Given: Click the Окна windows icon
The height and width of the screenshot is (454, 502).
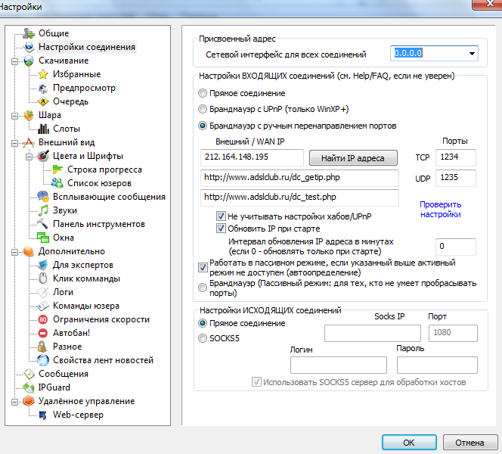Looking at the screenshot, I should pyautogui.click(x=43, y=238).
